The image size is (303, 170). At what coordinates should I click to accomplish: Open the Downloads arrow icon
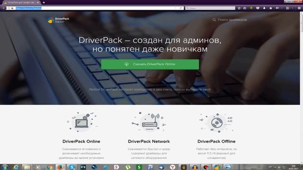tap(264, 8)
